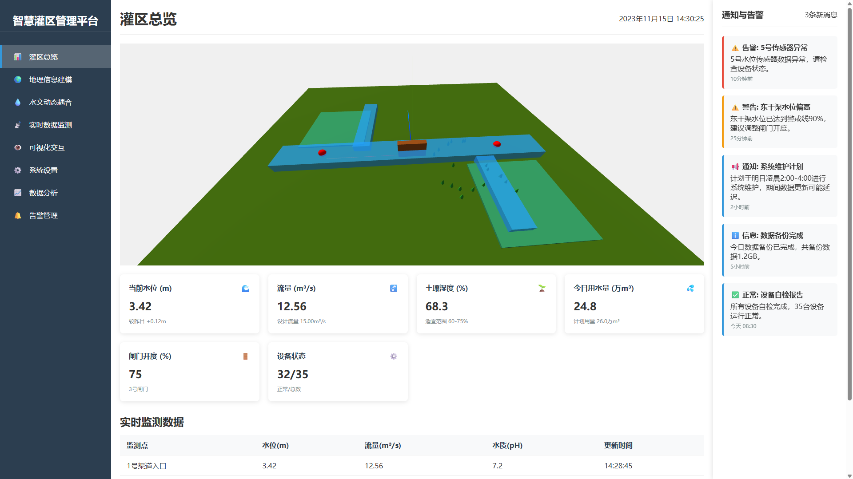Click the 3条新消息 notification count
This screenshot has height=479, width=853.
(x=821, y=15)
